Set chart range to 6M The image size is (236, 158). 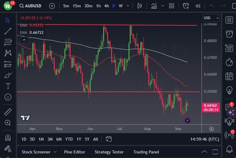click(x=59, y=139)
